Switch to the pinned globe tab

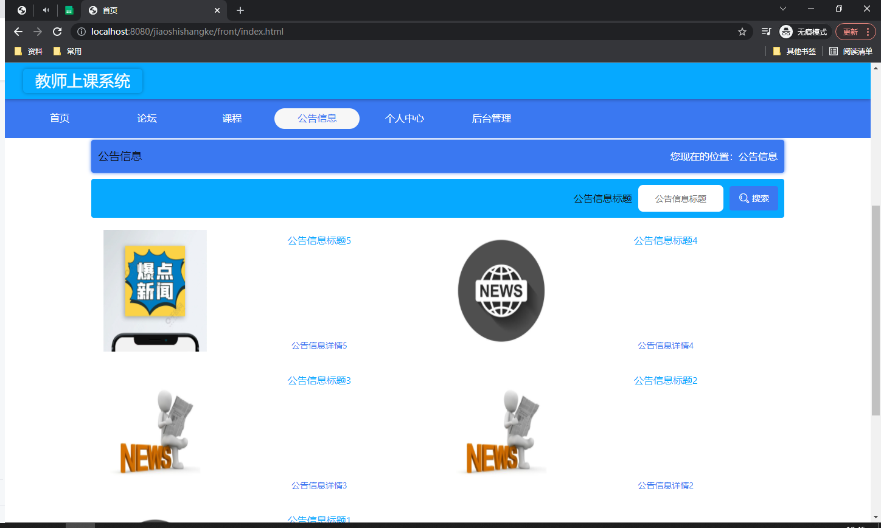point(22,10)
